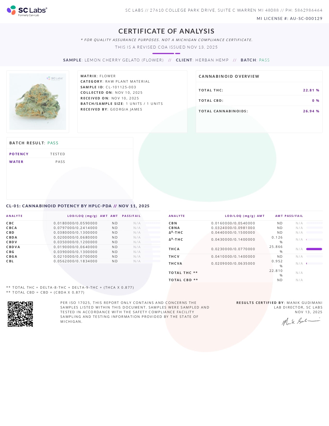Click the Total Cannabinoids 26.94 % value

[311, 111]
